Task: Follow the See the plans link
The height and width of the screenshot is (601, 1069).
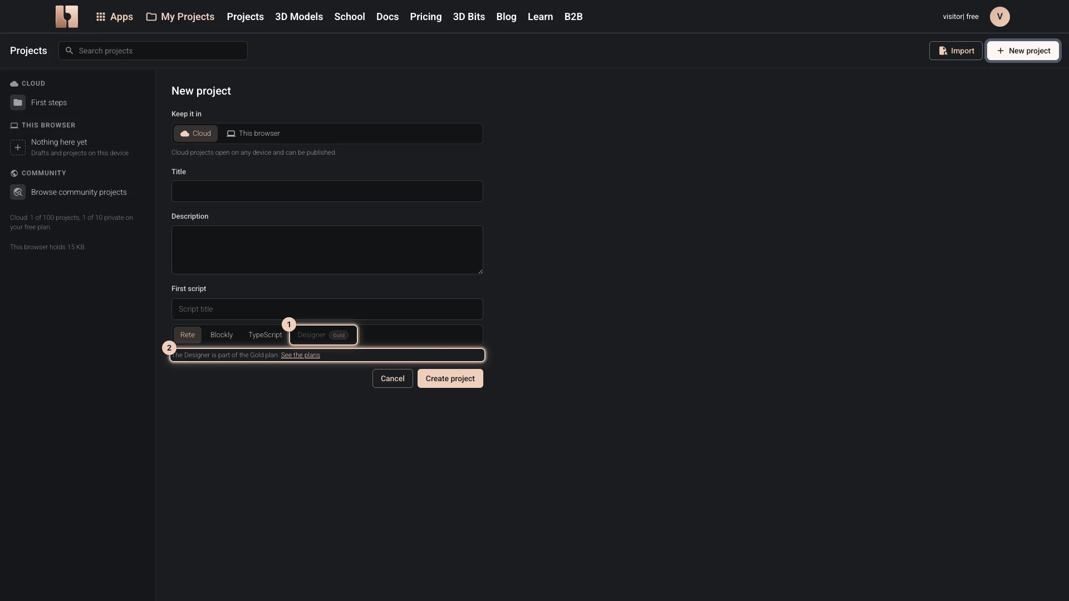Action: (301, 355)
